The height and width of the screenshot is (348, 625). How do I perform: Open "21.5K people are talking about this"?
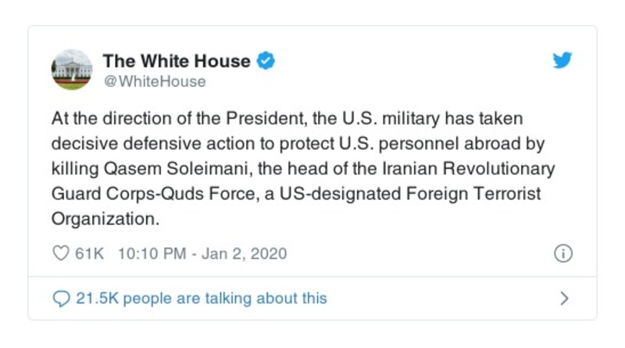pyautogui.click(x=201, y=298)
